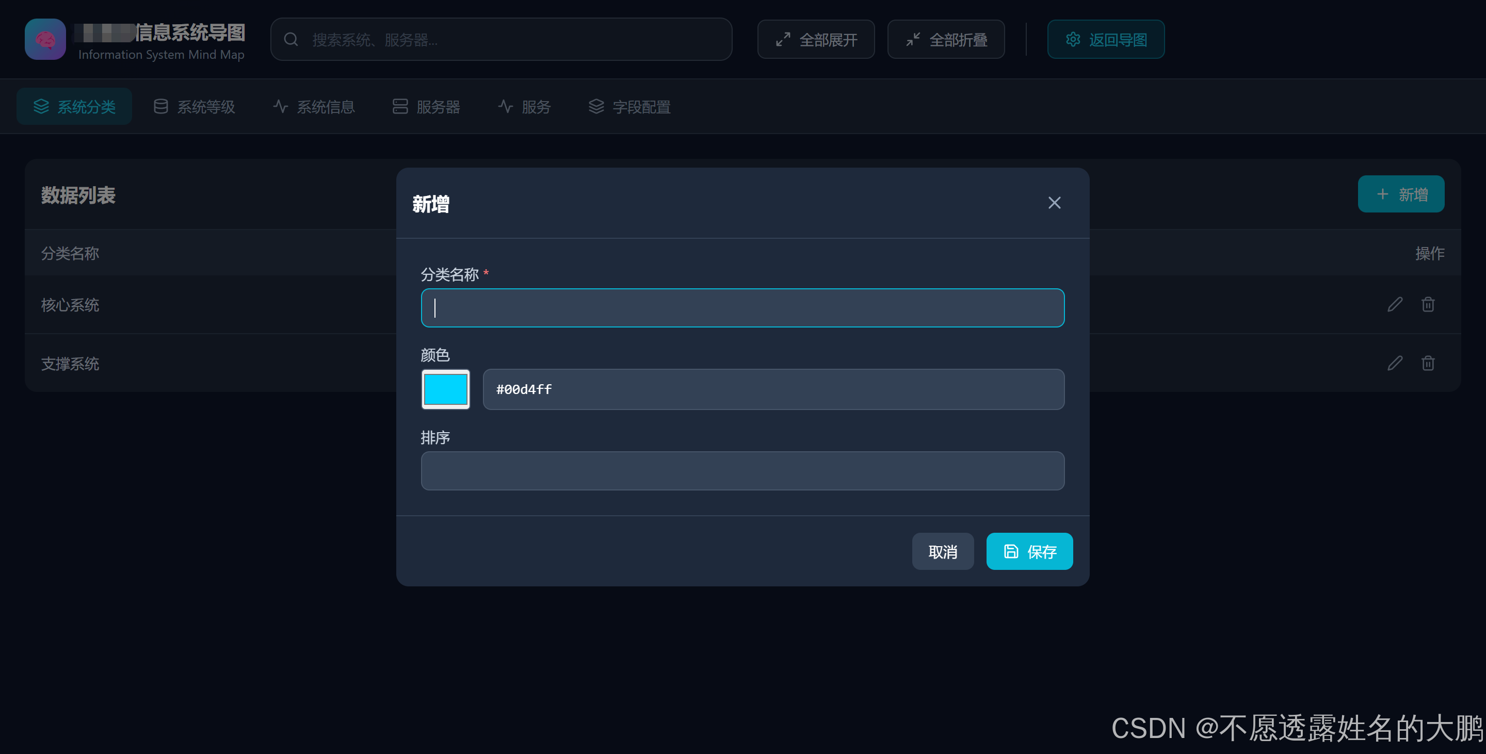Viewport: 1486px width, 754px height.
Task: Switch to the 系统等级 tab
Action: pyautogui.click(x=195, y=107)
